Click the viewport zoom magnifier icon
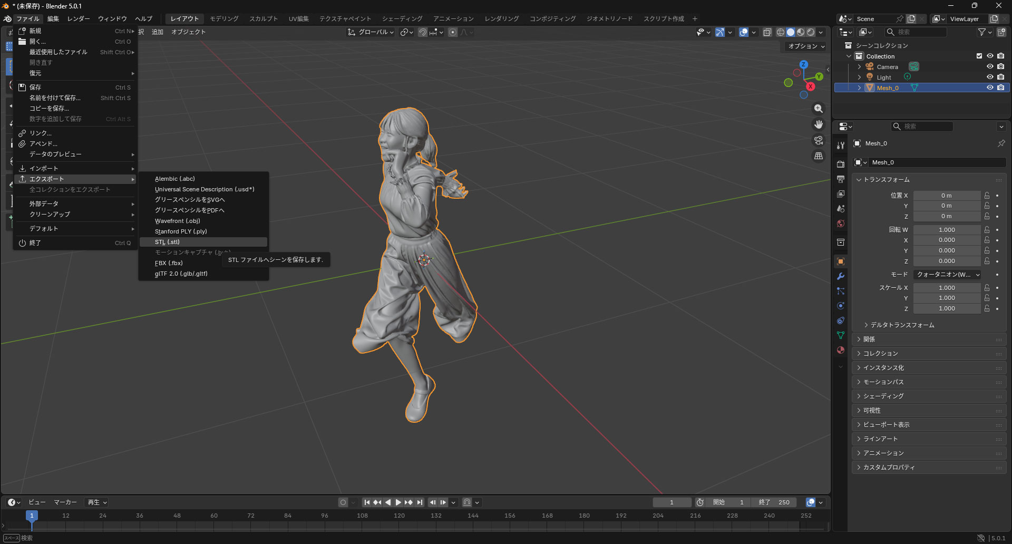Image resolution: width=1012 pixels, height=544 pixels. tap(818, 109)
